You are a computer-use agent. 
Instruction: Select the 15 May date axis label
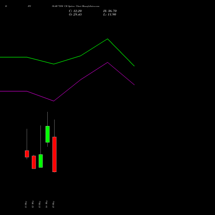coord(53,204)
